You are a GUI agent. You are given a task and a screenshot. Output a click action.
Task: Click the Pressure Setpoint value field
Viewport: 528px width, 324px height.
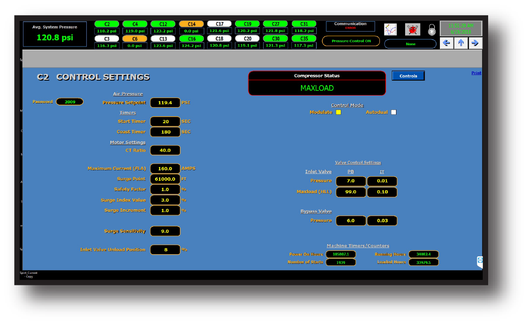click(165, 103)
